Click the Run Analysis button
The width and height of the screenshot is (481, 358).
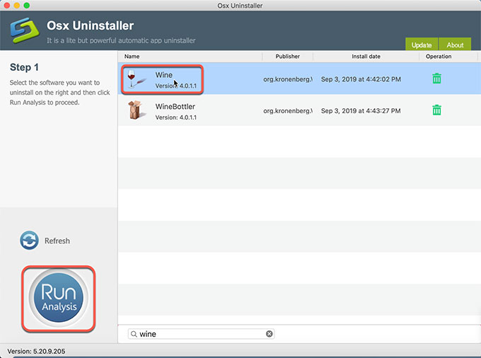[x=58, y=298]
